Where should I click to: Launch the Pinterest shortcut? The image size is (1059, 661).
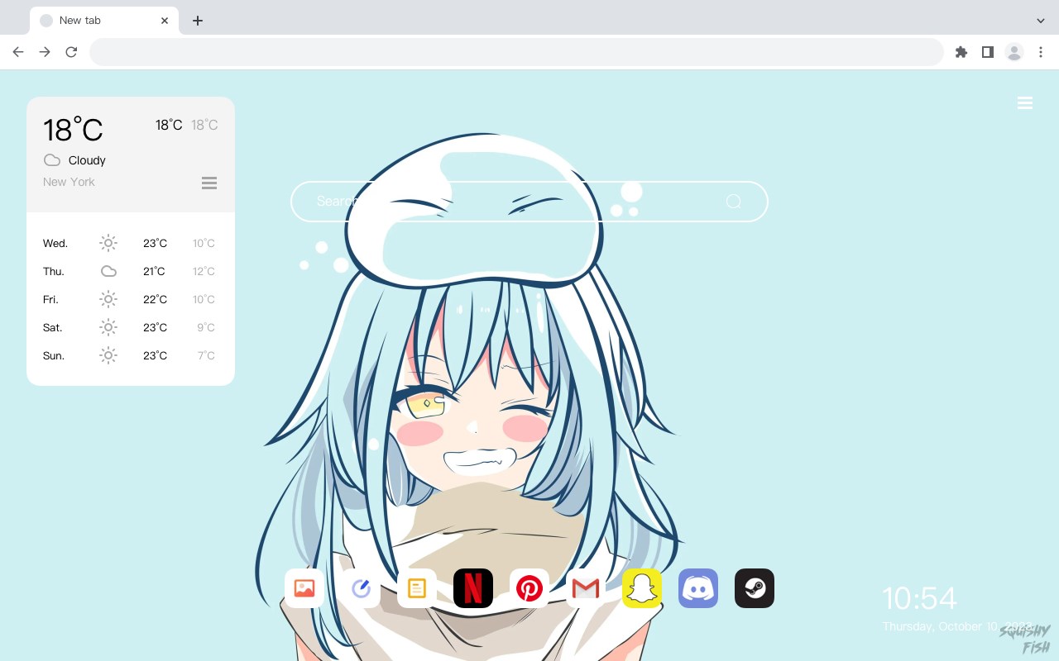[529, 588]
